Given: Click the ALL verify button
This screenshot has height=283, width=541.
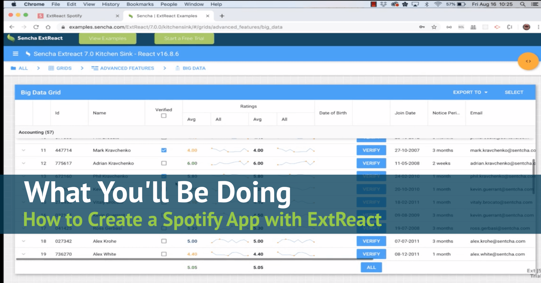Looking at the screenshot, I should click(371, 267).
